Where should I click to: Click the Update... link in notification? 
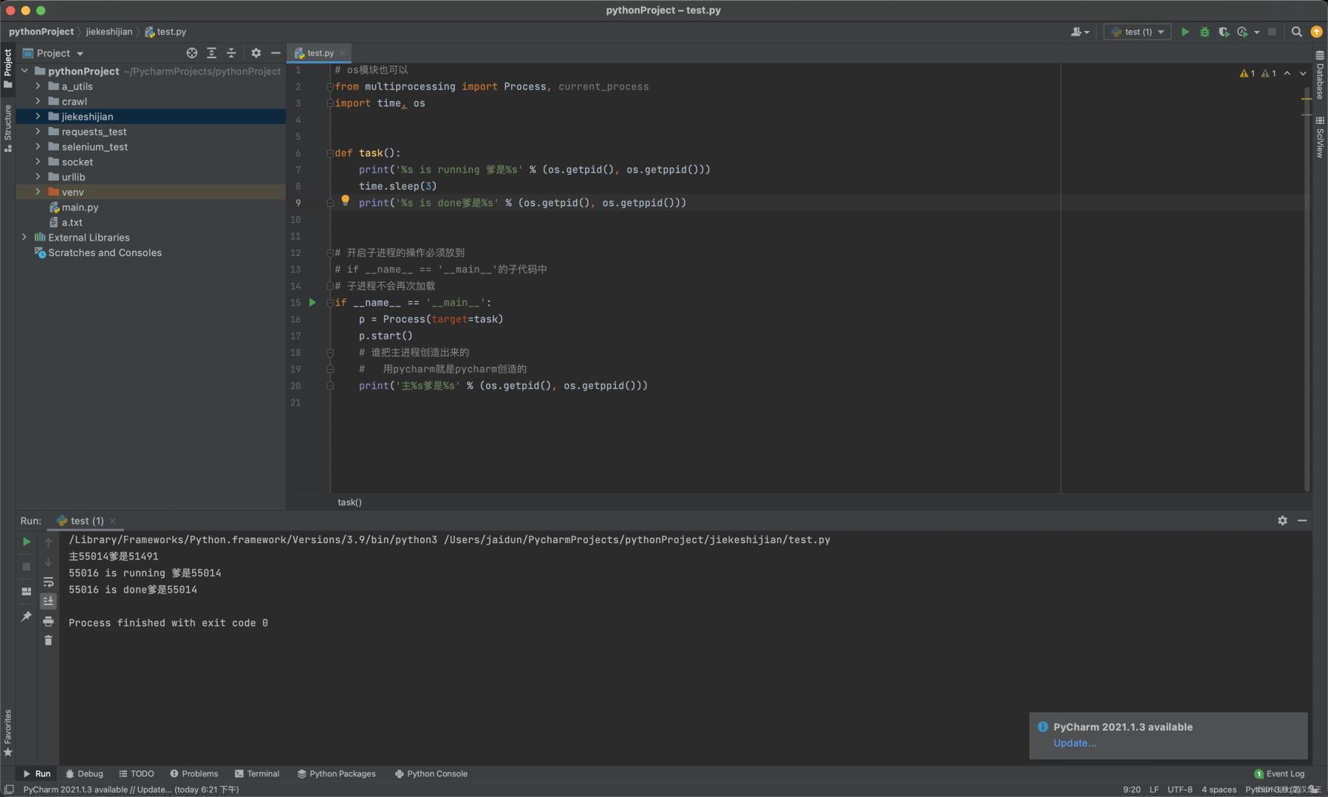tap(1074, 743)
